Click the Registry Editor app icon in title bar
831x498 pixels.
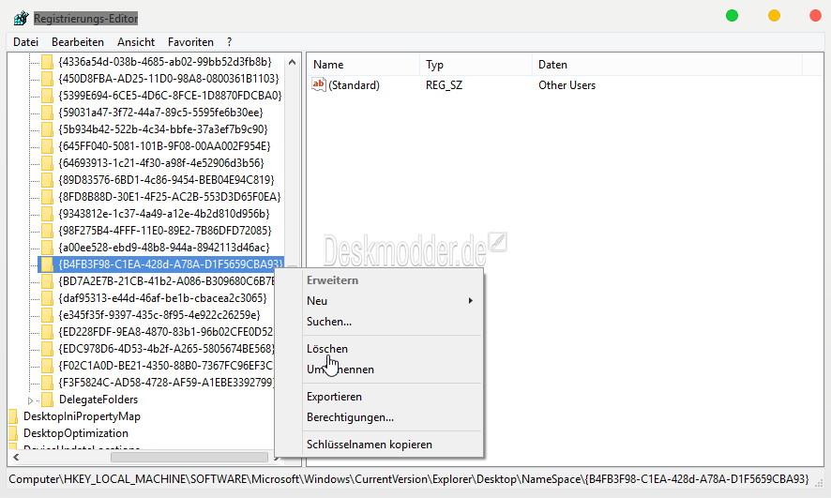pos(22,18)
